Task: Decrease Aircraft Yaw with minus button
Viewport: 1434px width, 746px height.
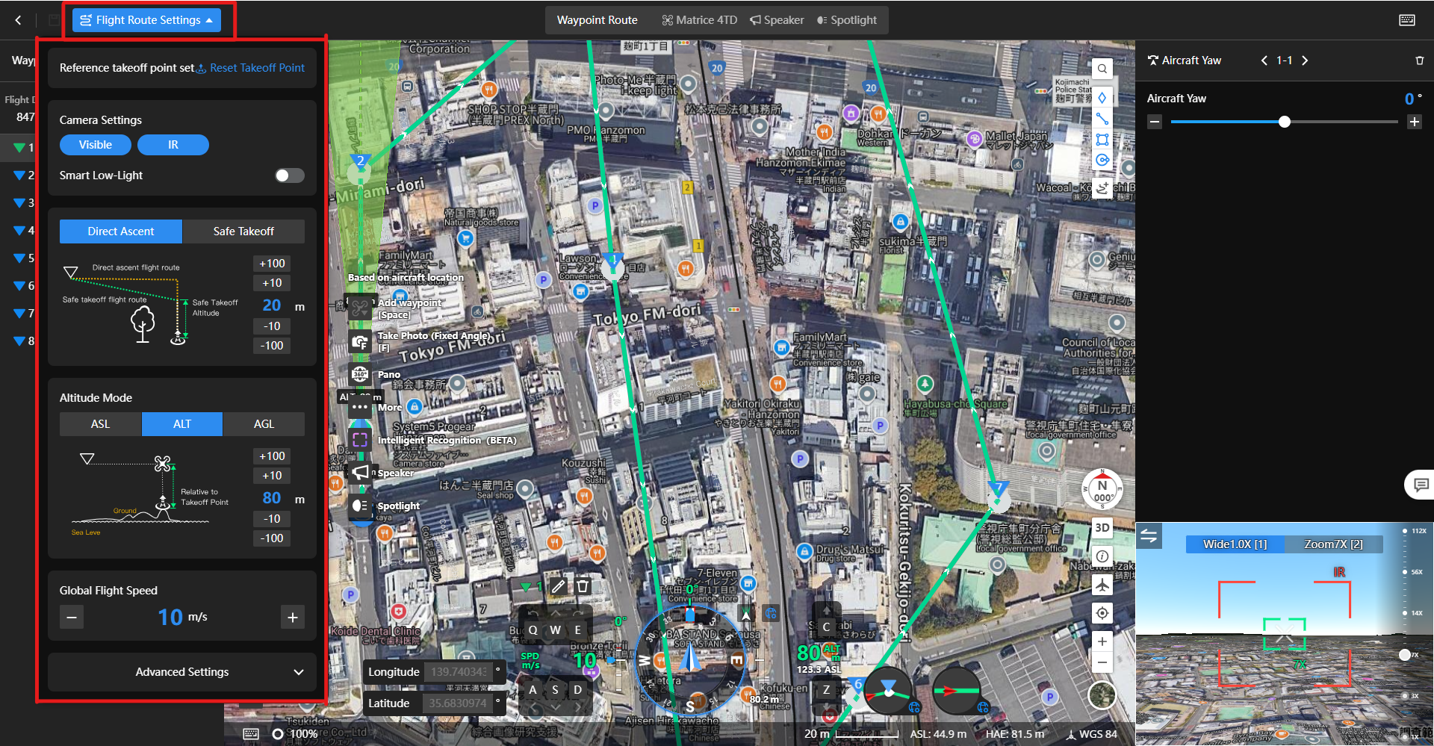Action: tap(1155, 122)
